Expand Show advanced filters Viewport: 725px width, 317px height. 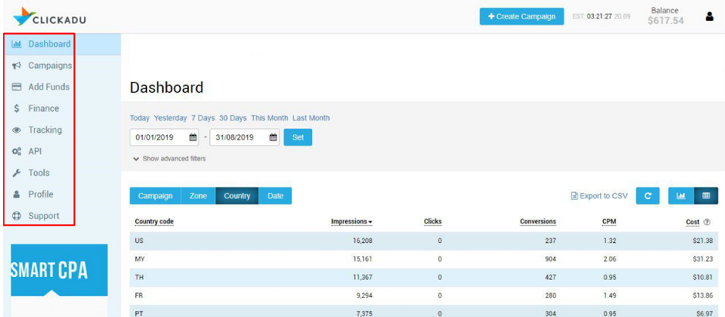point(169,159)
